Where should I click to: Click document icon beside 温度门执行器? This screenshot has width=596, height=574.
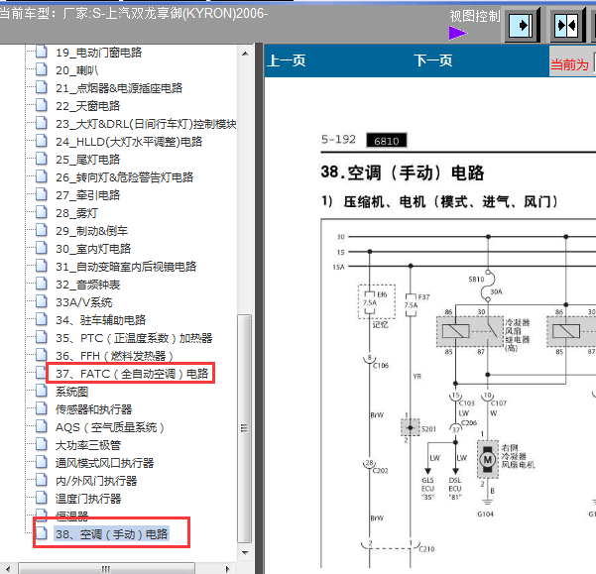coord(41,498)
